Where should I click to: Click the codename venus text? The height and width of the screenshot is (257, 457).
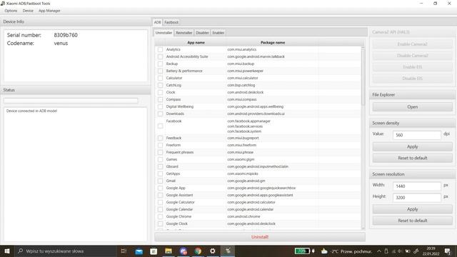61,43
